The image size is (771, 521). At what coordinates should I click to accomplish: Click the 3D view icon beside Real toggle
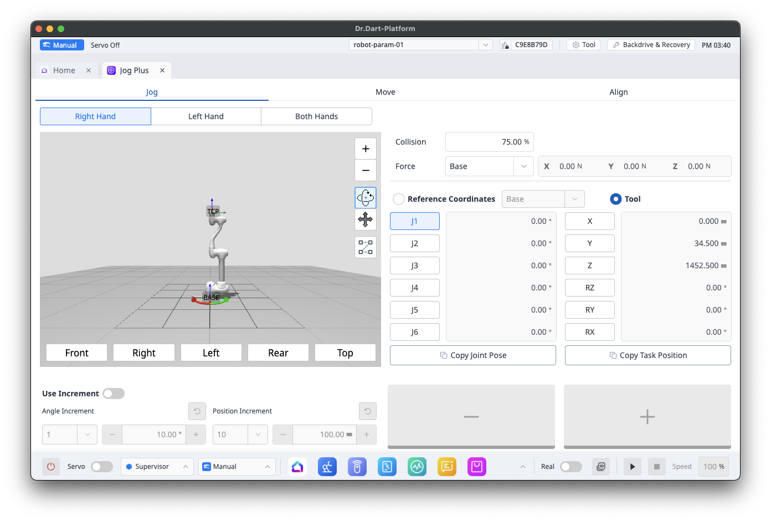[601, 467]
